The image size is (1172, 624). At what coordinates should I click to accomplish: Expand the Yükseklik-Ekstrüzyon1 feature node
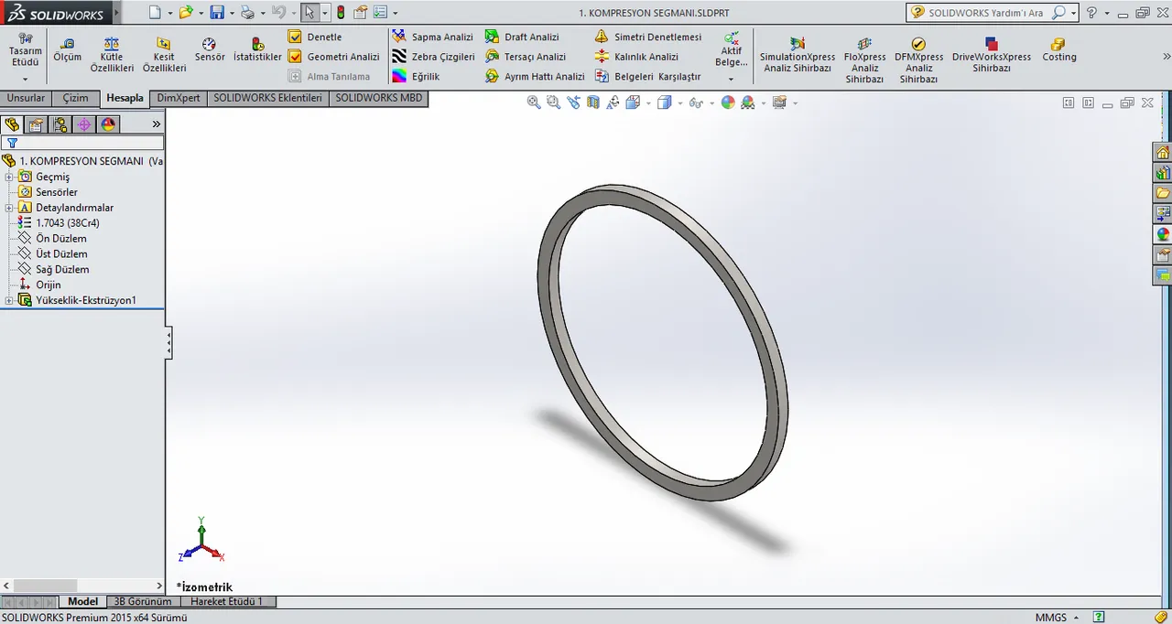tap(9, 300)
